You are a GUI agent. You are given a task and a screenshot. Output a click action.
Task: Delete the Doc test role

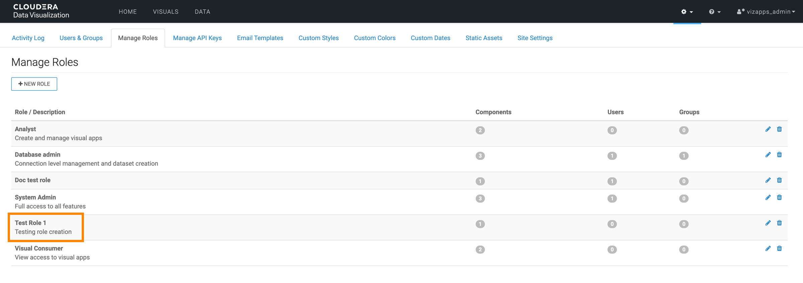[779, 180]
